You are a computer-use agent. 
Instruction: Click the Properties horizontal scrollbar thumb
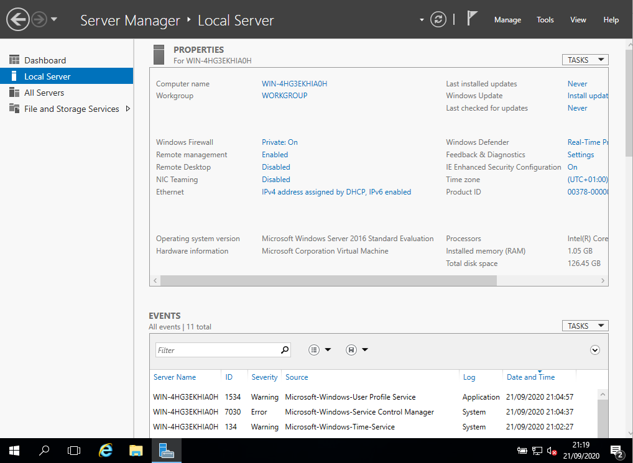(328, 281)
